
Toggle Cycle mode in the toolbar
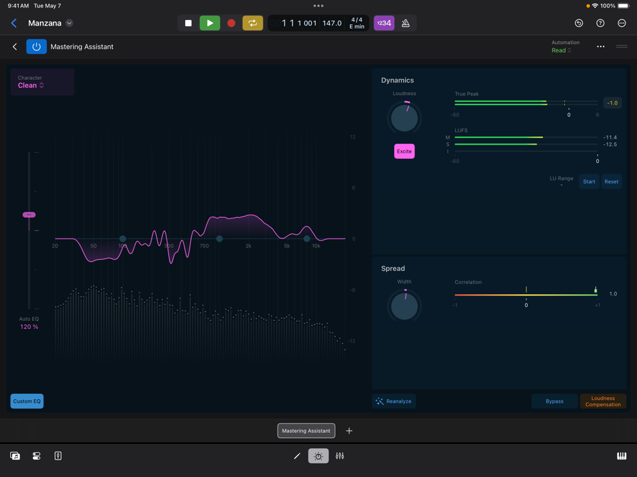(x=252, y=22)
